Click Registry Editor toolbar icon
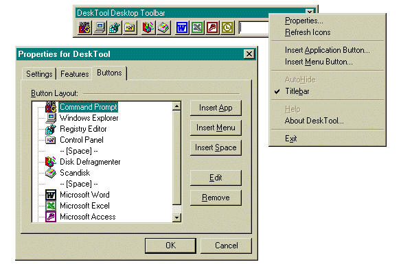 coord(114,27)
